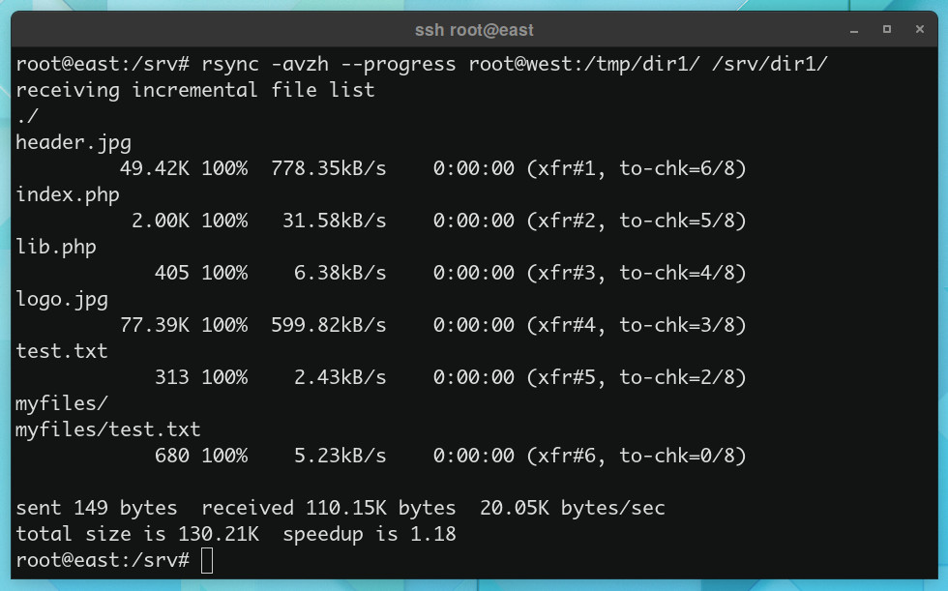
Task: Click the header.jpg file name line
Action: point(74,142)
